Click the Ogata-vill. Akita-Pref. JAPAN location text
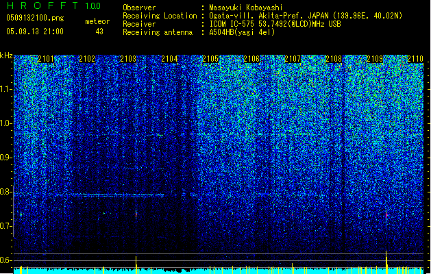 click(306, 16)
